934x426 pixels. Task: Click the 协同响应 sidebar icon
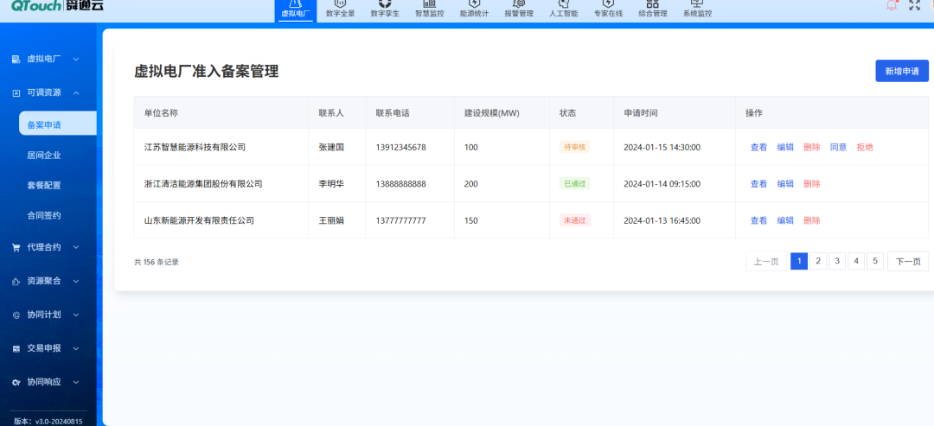pos(16,382)
